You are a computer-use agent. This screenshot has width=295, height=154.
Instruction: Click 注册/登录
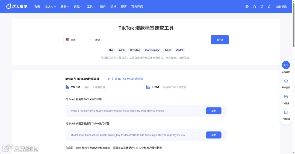pos(281,7)
